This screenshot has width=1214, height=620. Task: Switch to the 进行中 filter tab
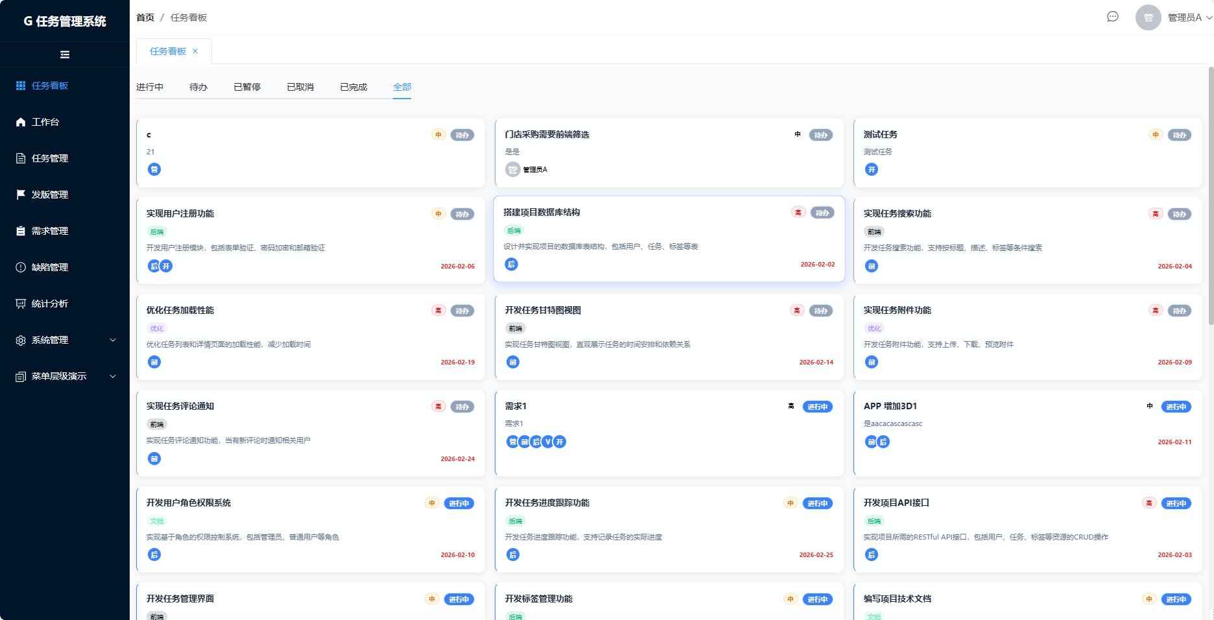pyautogui.click(x=150, y=87)
